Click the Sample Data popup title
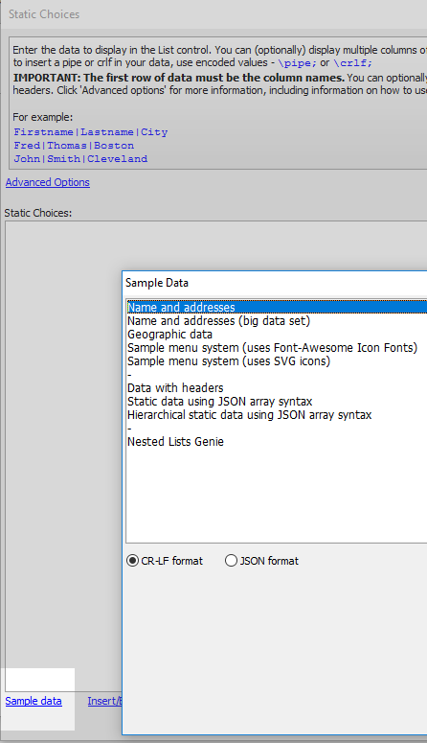The width and height of the screenshot is (427, 743). (x=157, y=283)
